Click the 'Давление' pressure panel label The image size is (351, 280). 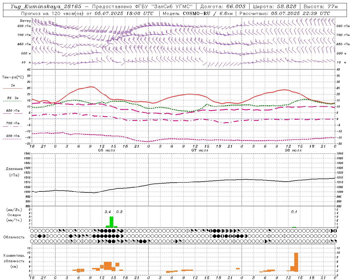pos(14,169)
